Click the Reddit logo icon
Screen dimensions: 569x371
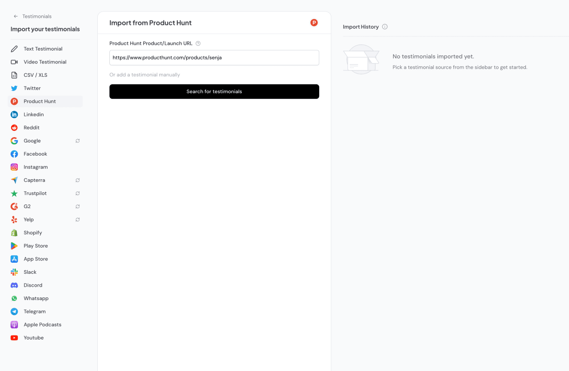[14, 128]
